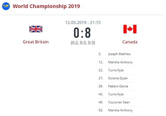Click the minute number 2 of first goal

[x=100, y=54]
